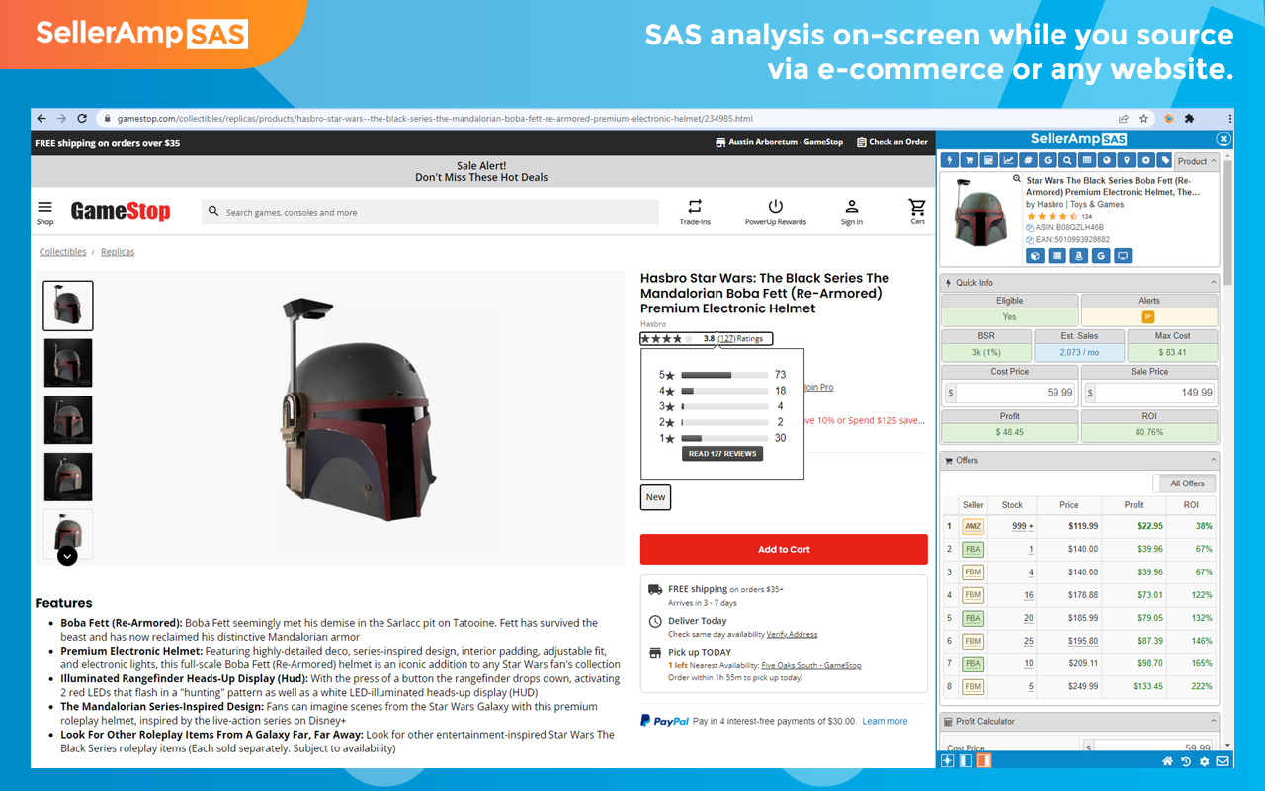Open Trade-Ins on GameStop header

[x=695, y=213]
